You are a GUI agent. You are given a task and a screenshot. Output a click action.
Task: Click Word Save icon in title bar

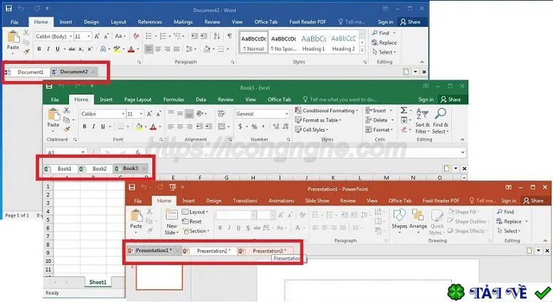click(9, 8)
